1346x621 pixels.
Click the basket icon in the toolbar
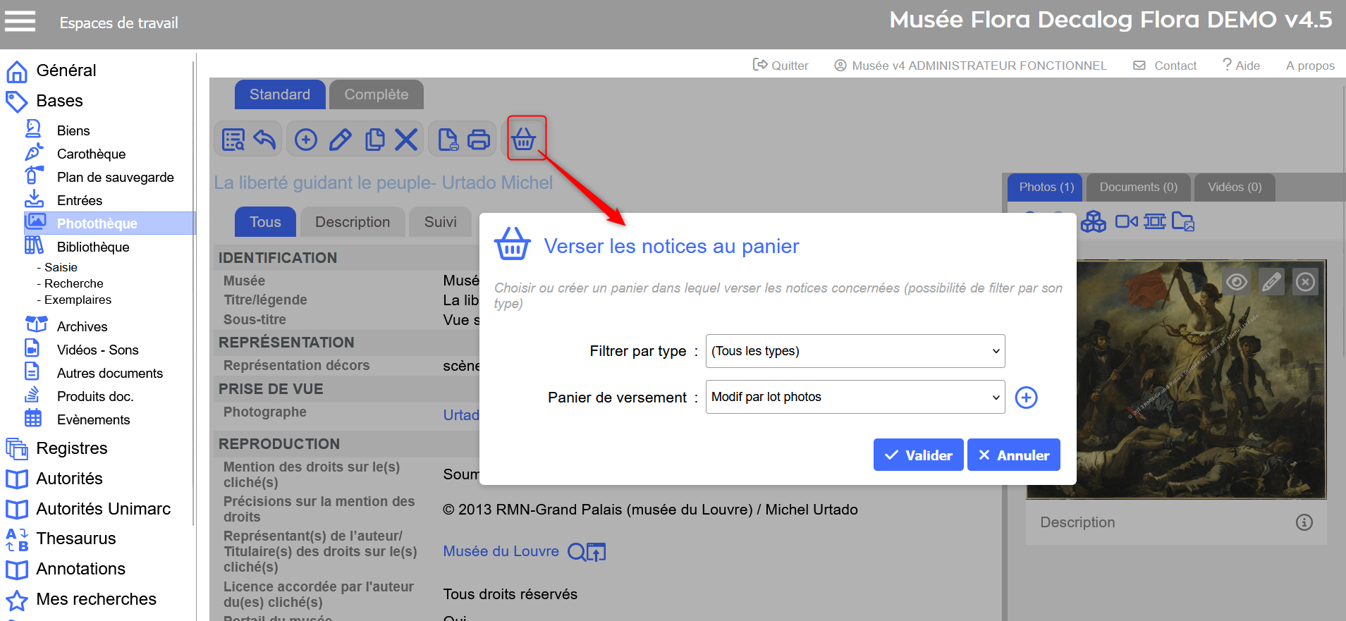coord(523,139)
